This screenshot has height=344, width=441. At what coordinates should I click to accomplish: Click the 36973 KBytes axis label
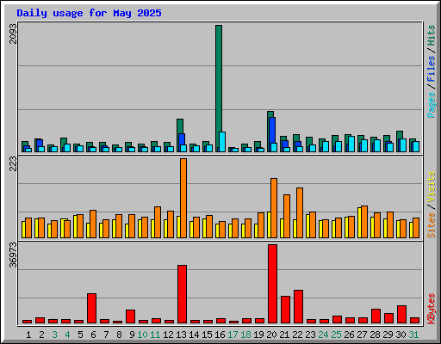click(x=13, y=255)
